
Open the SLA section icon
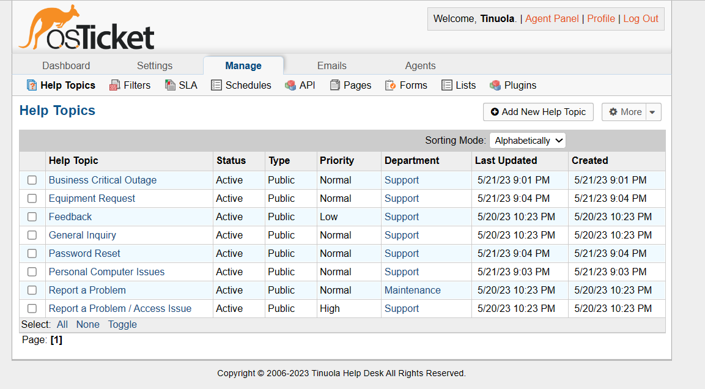pos(170,85)
